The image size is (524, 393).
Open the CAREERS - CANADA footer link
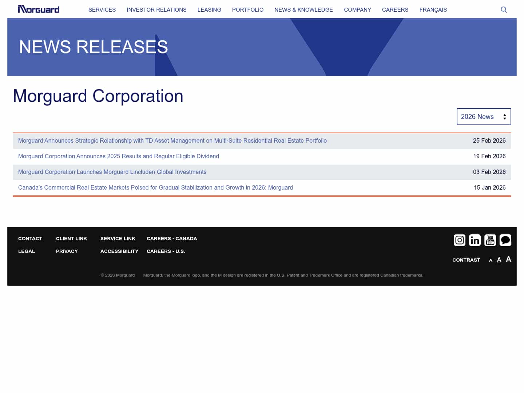[172, 238]
